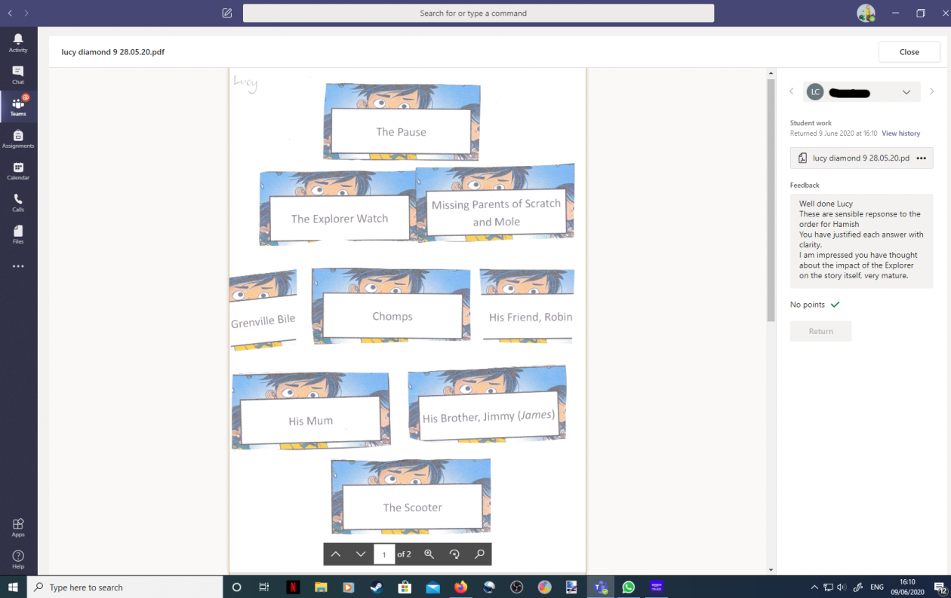Open Calendar in the Teams sidebar
Image resolution: width=951 pixels, height=598 pixels.
(x=18, y=170)
